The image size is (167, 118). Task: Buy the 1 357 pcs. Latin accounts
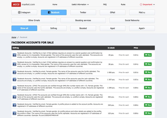(148, 79)
